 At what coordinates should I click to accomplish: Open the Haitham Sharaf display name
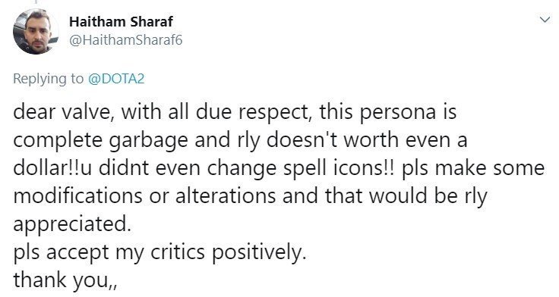click(121, 22)
